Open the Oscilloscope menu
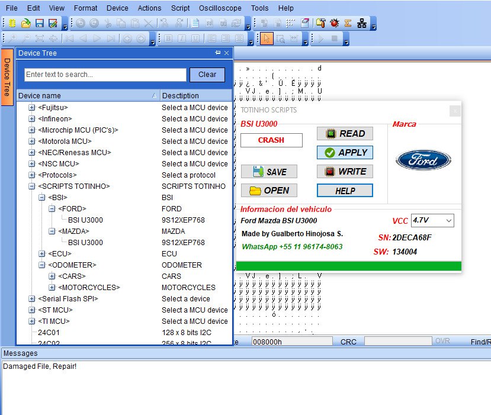Image resolution: width=491 pixels, height=415 pixels. coord(220,8)
